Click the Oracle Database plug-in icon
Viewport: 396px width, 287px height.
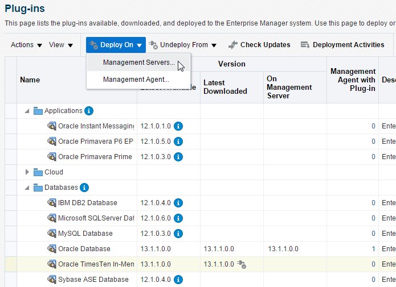[x=52, y=249]
